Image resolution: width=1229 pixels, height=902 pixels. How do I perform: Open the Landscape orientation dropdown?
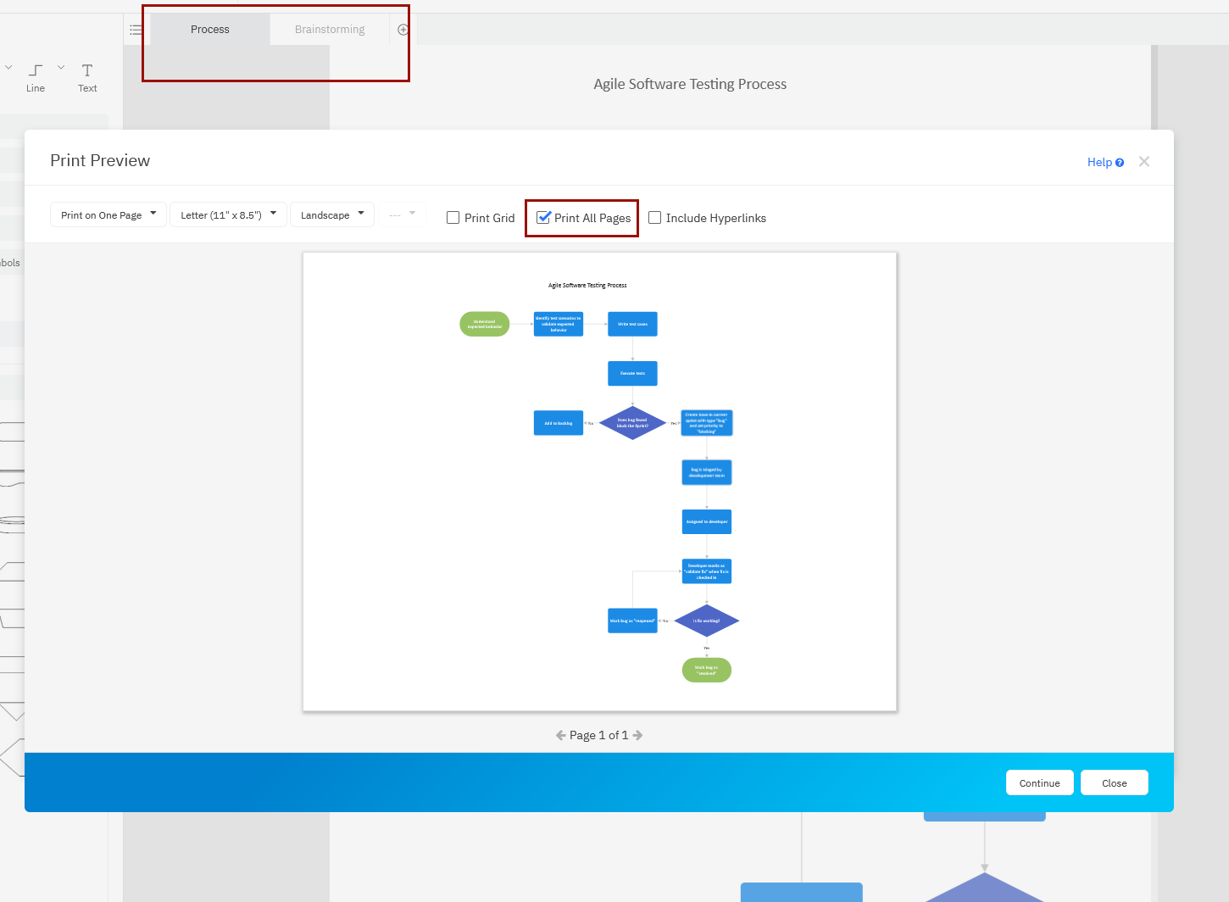coord(331,214)
